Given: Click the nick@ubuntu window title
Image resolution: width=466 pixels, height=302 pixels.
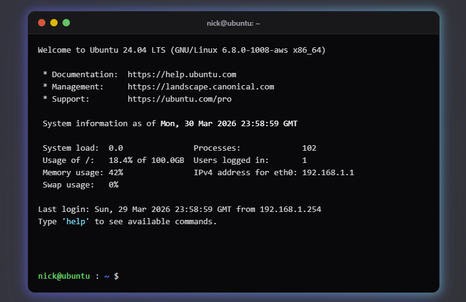Looking at the screenshot, I should 233,23.
